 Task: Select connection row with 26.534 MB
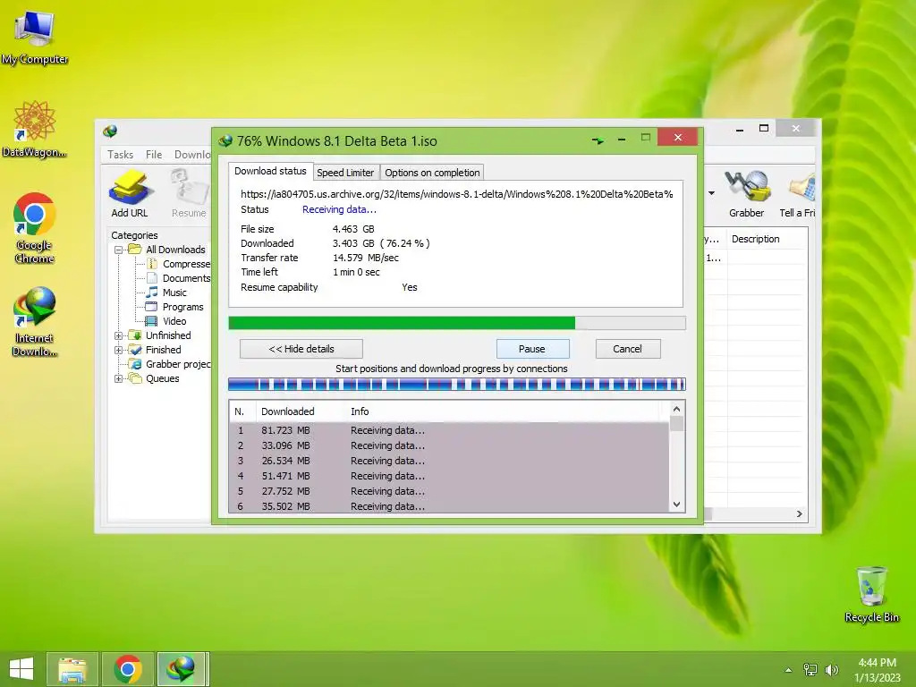pyautogui.click(x=449, y=461)
